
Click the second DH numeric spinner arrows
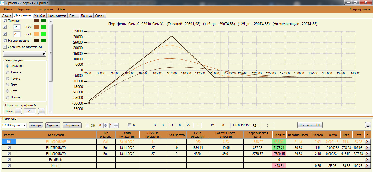(116, 125)
